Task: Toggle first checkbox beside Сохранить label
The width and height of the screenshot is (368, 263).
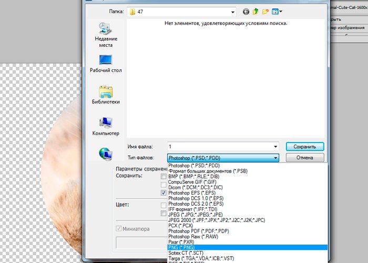Action: click(x=164, y=176)
